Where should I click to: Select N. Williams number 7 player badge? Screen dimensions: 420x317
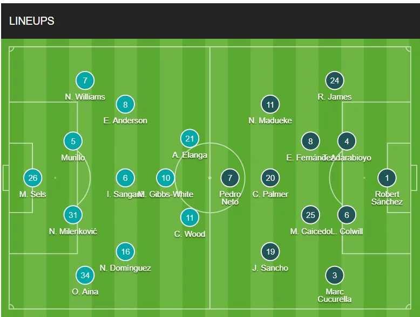(x=85, y=80)
